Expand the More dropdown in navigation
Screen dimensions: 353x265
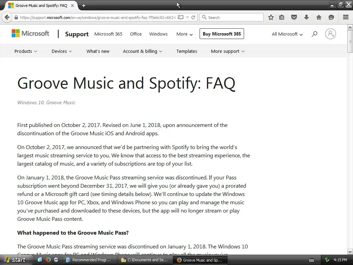[185, 34]
